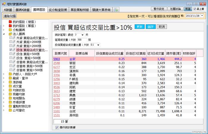The width and height of the screenshot is (208, 134).
Task: Click the 地域關係 folder icon
Action: pos(10,98)
